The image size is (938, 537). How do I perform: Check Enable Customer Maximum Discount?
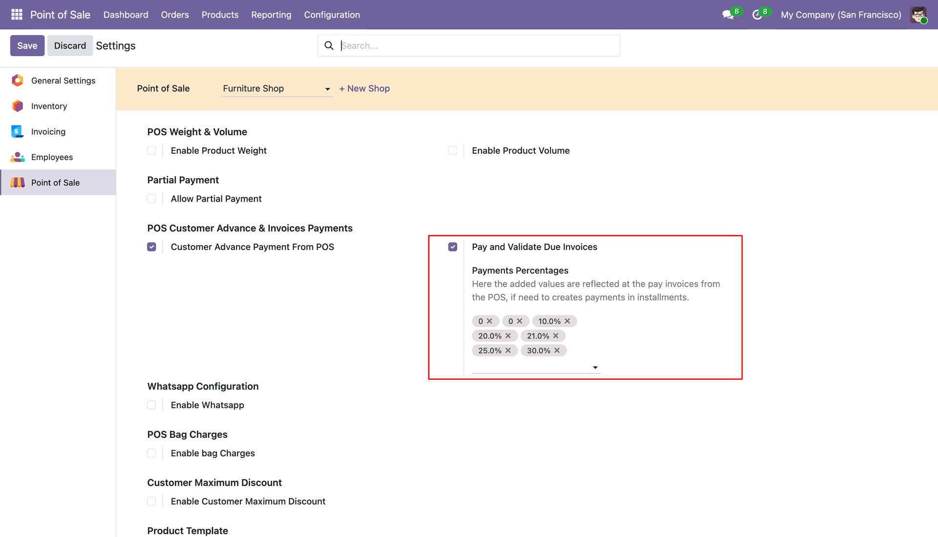pos(151,501)
